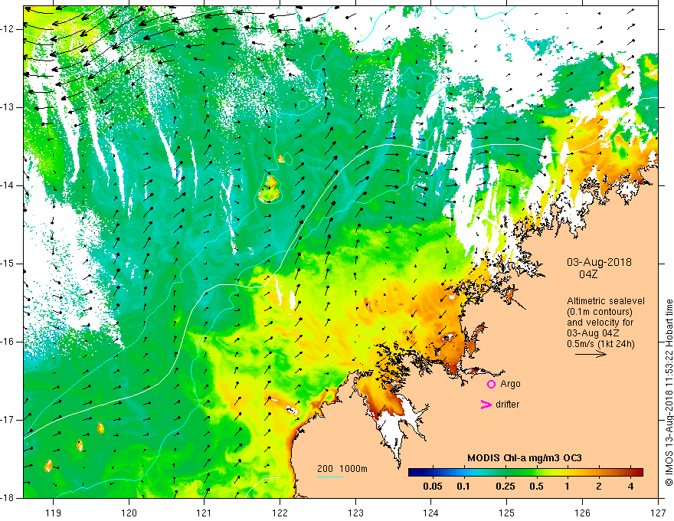Screen dimensions: 674x521
Task: Click longitude axis label "122"
Action: tap(280, 513)
